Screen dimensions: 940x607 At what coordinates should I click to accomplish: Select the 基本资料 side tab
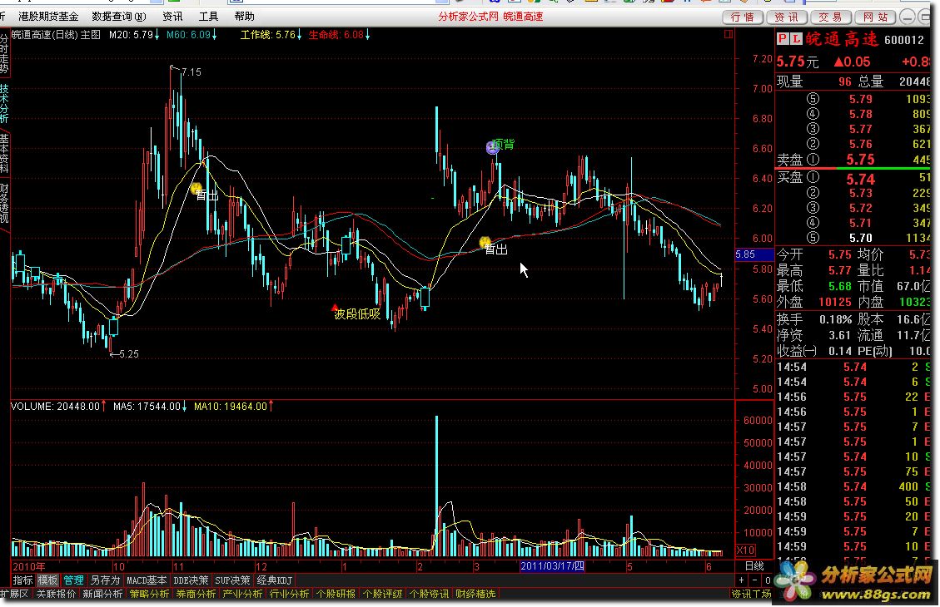point(4,153)
